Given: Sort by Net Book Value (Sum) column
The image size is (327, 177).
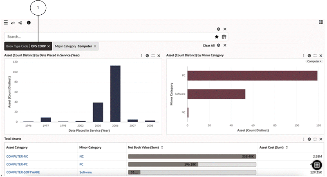Looking at the screenshot, I should coord(162,148).
